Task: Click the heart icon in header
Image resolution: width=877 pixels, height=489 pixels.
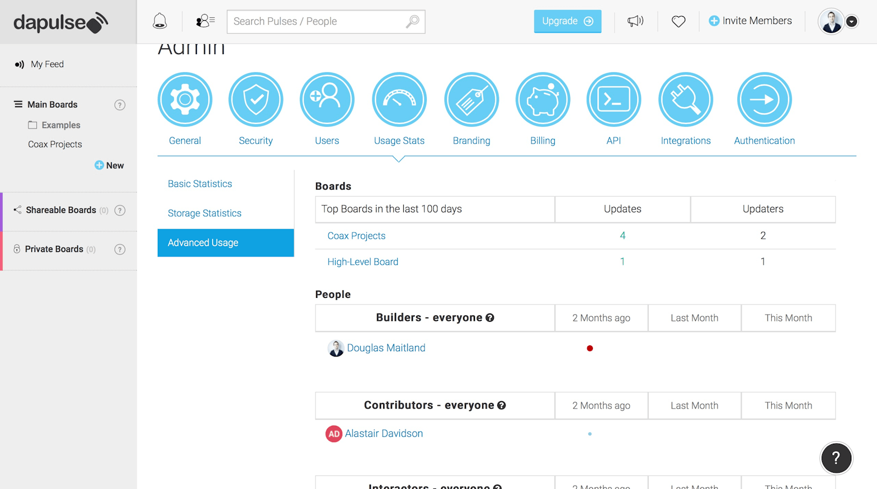Action: 678,22
